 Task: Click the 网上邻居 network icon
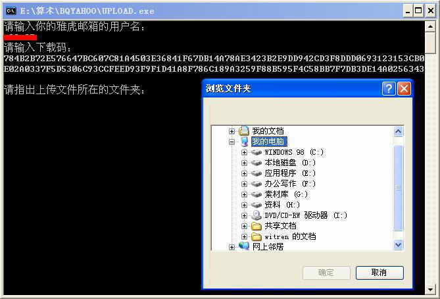tap(244, 246)
